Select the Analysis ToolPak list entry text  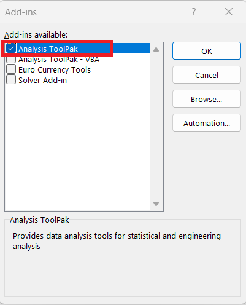pos(48,49)
